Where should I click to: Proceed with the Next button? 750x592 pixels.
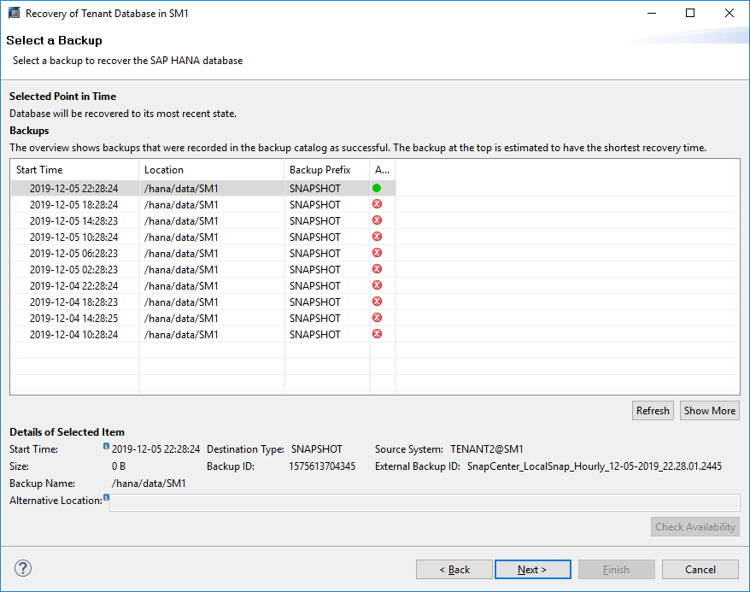pyautogui.click(x=533, y=570)
